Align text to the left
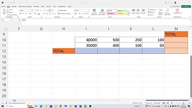The height and width of the screenshot is (108, 192). pos(44,13)
